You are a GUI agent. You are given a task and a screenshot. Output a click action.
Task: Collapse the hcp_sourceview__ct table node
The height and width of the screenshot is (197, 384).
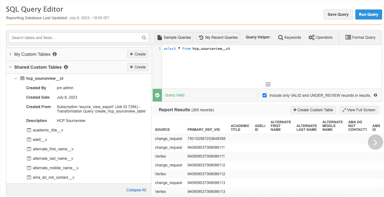point(16,78)
